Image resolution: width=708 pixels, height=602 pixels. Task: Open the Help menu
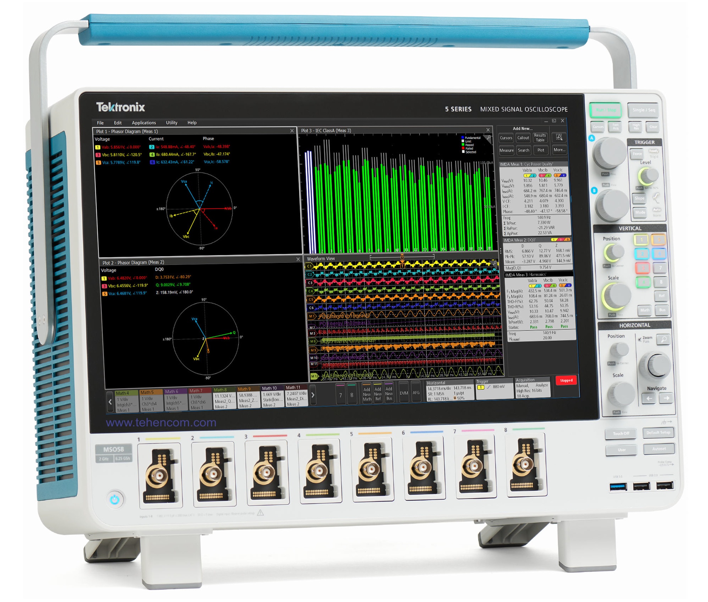(x=192, y=123)
